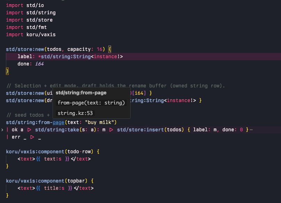Click '*std/string:String' type on label line
281x203 pixels.
pos(64,57)
